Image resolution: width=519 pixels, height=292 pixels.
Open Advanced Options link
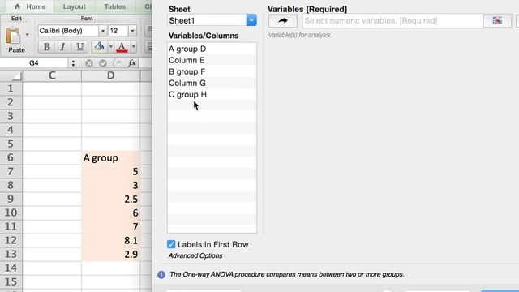(195, 256)
